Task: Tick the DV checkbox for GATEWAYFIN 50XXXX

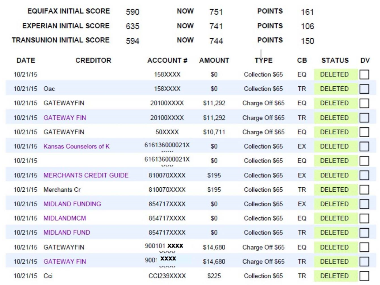Action: [x=364, y=132]
